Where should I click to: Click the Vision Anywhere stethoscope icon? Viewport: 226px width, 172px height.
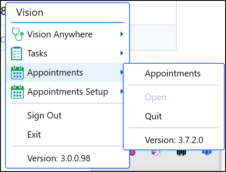[17, 34]
